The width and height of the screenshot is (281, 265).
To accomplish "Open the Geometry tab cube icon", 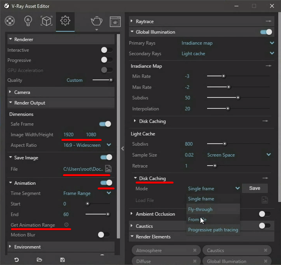I will (x=47, y=21).
